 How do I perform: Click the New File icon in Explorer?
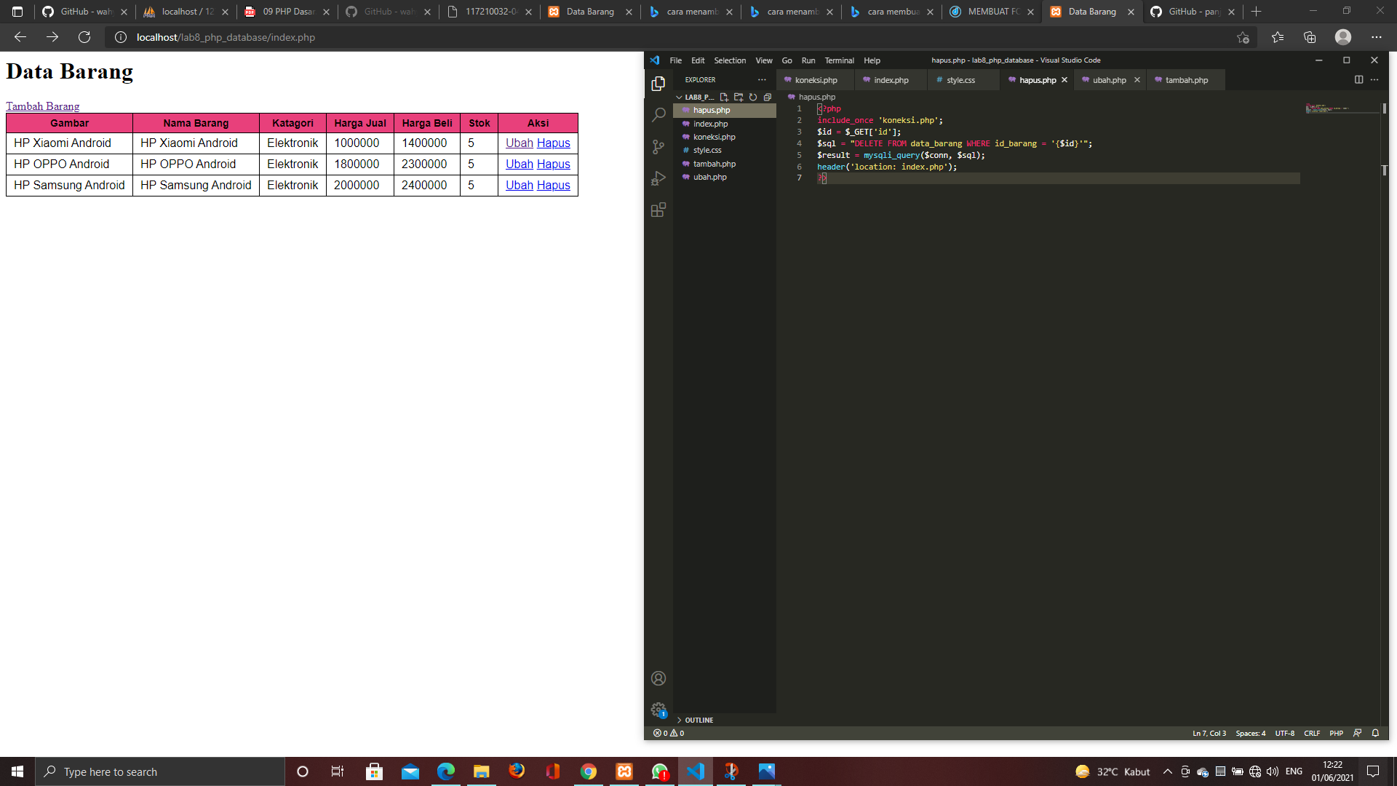[x=723, y=96]
